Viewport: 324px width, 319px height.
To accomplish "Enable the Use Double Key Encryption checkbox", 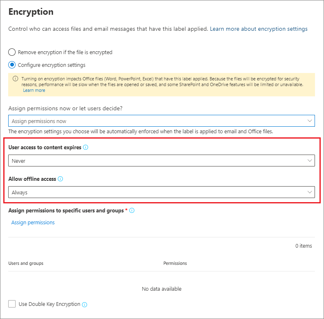I will tap(12, 304).
